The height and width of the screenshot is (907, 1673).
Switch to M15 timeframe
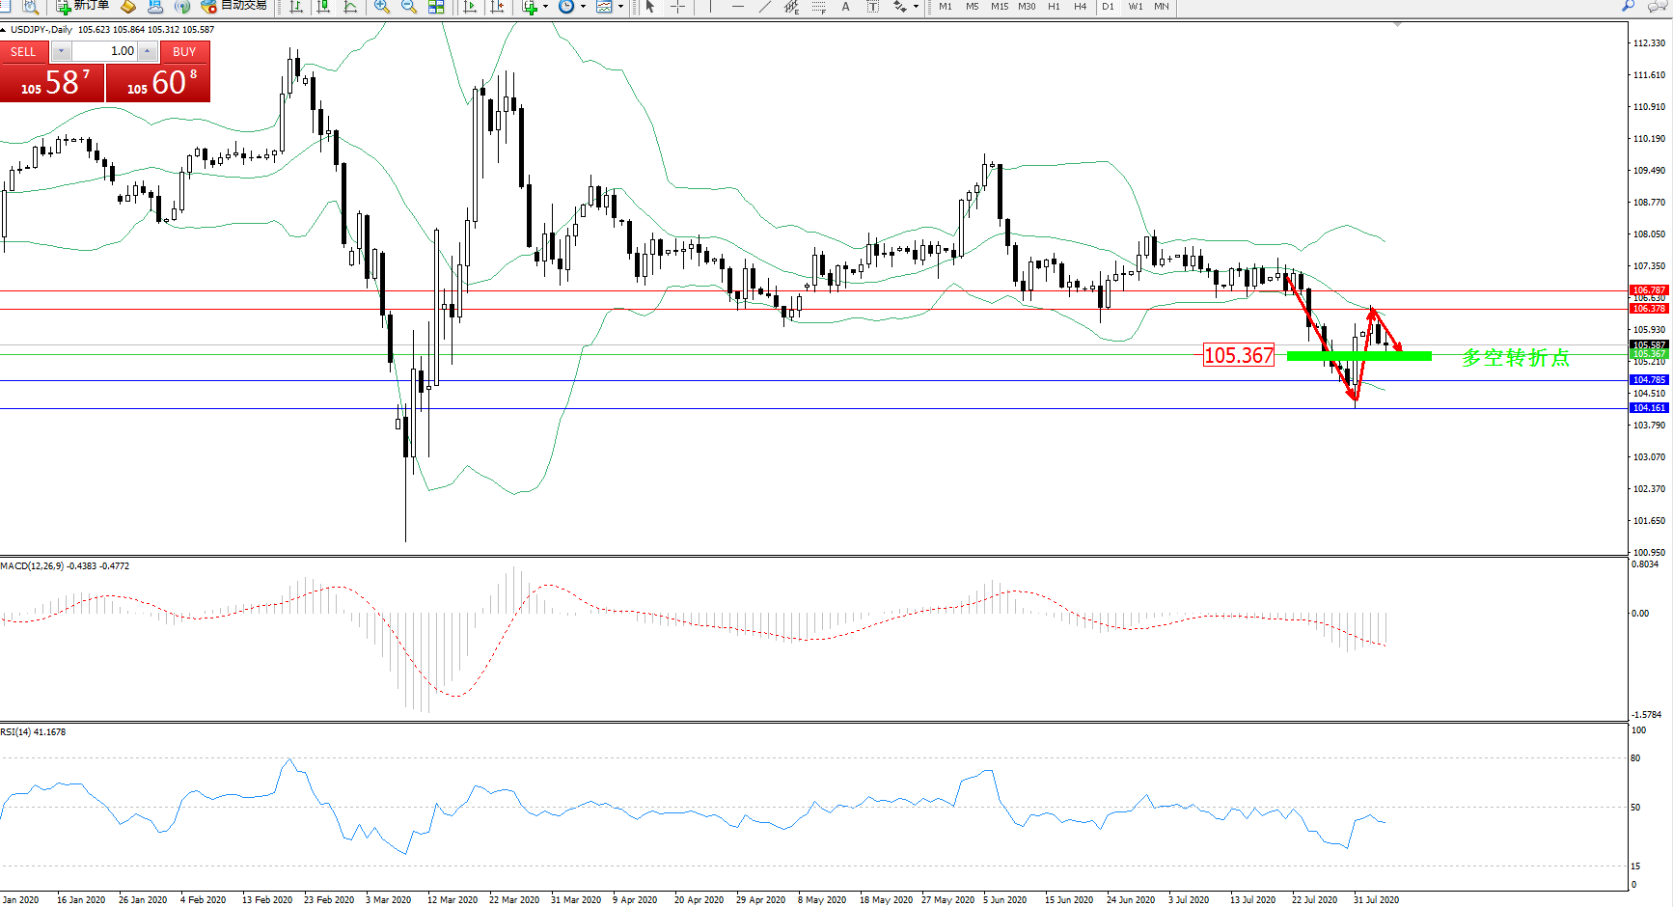pos(1000,6)
